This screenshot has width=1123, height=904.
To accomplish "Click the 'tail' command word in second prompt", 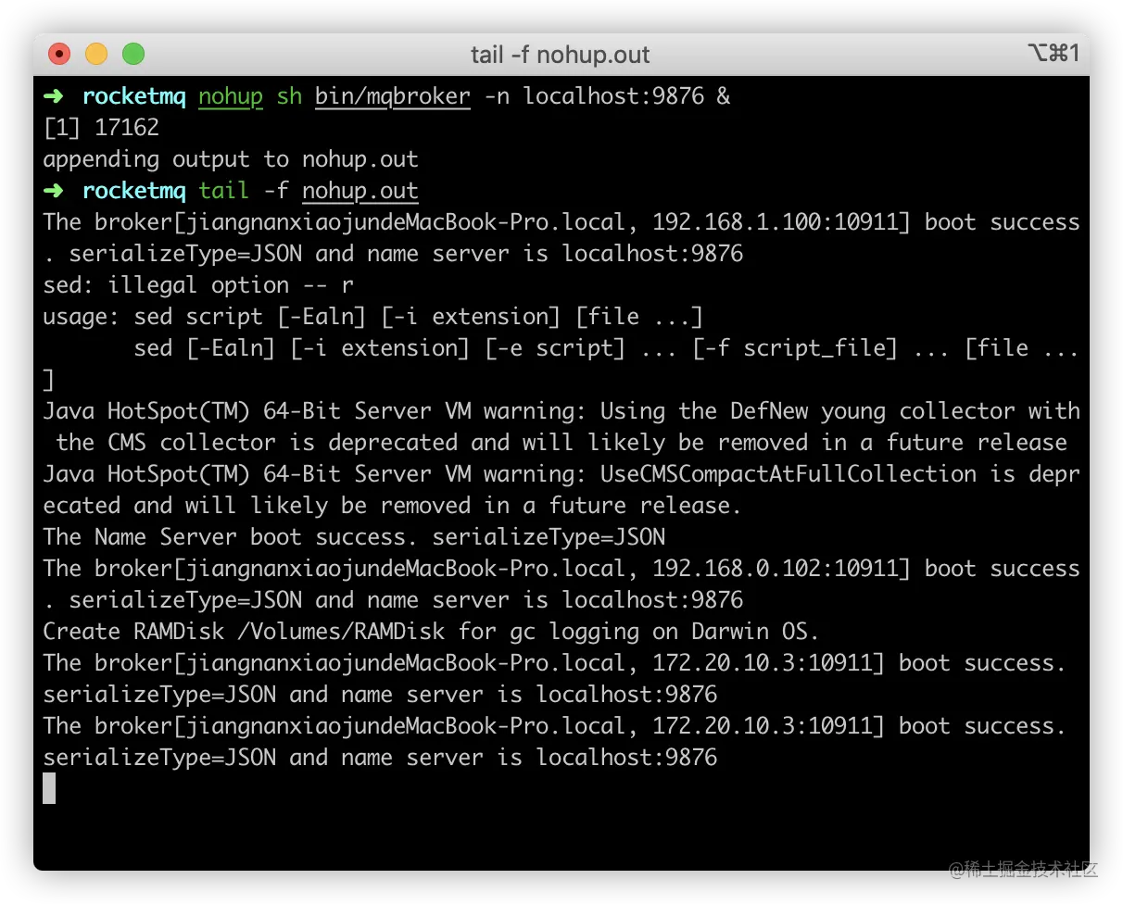I will [224, 191].
